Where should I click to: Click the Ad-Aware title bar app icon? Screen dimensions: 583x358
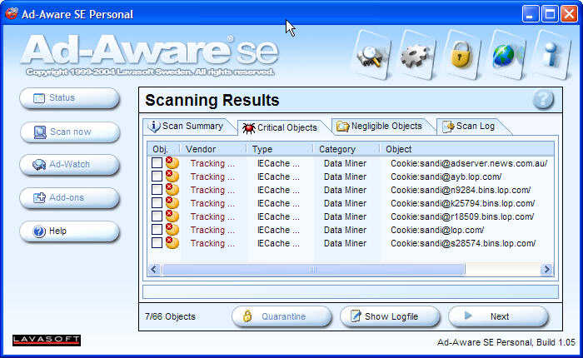tap(11, 14)
